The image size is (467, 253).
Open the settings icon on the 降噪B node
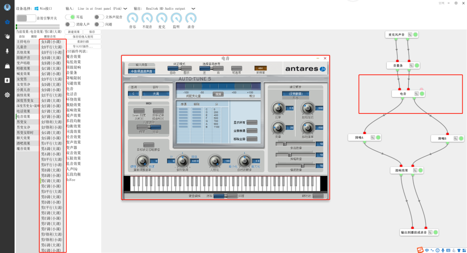point(455,139)
